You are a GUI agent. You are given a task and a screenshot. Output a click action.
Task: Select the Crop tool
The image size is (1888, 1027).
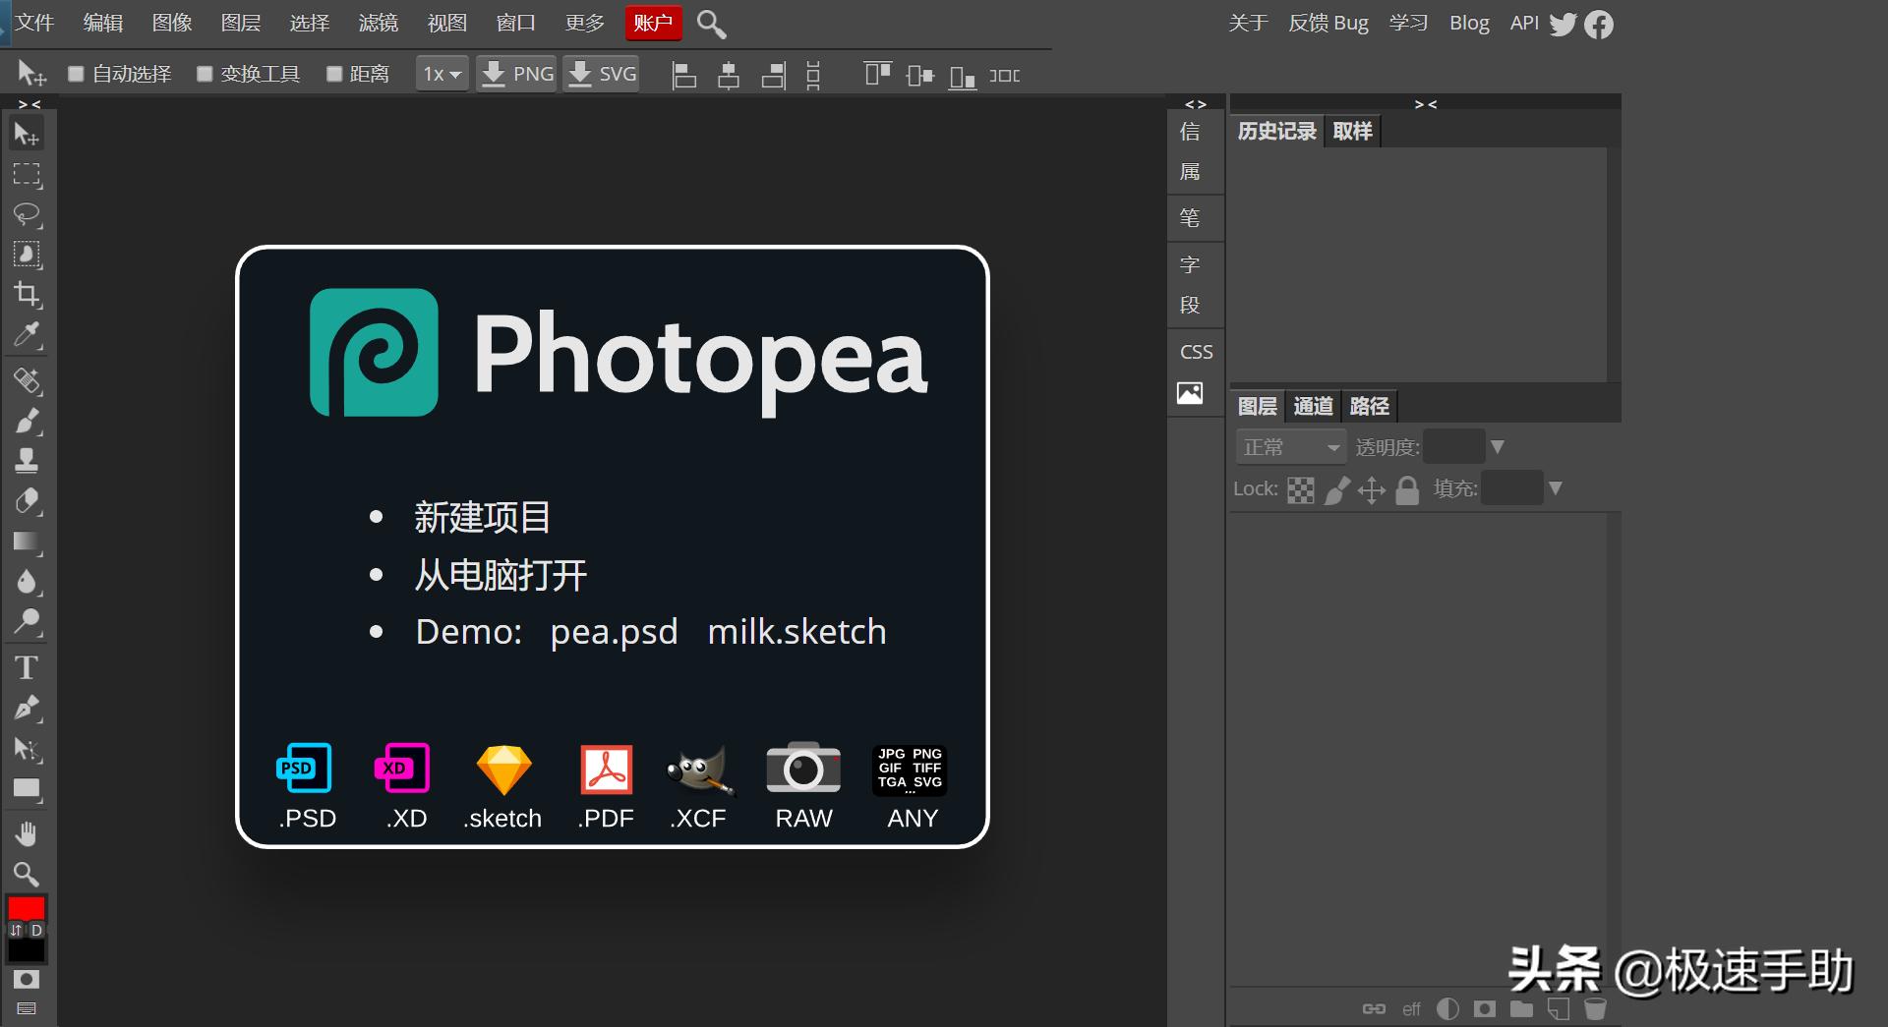click(27, 295)
